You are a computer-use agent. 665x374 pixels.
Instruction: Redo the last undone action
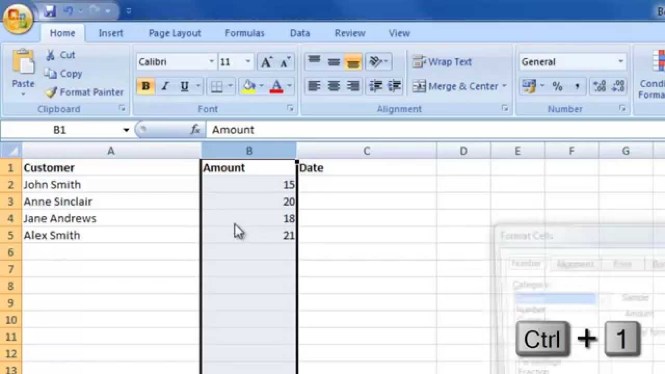pos(94,10)
